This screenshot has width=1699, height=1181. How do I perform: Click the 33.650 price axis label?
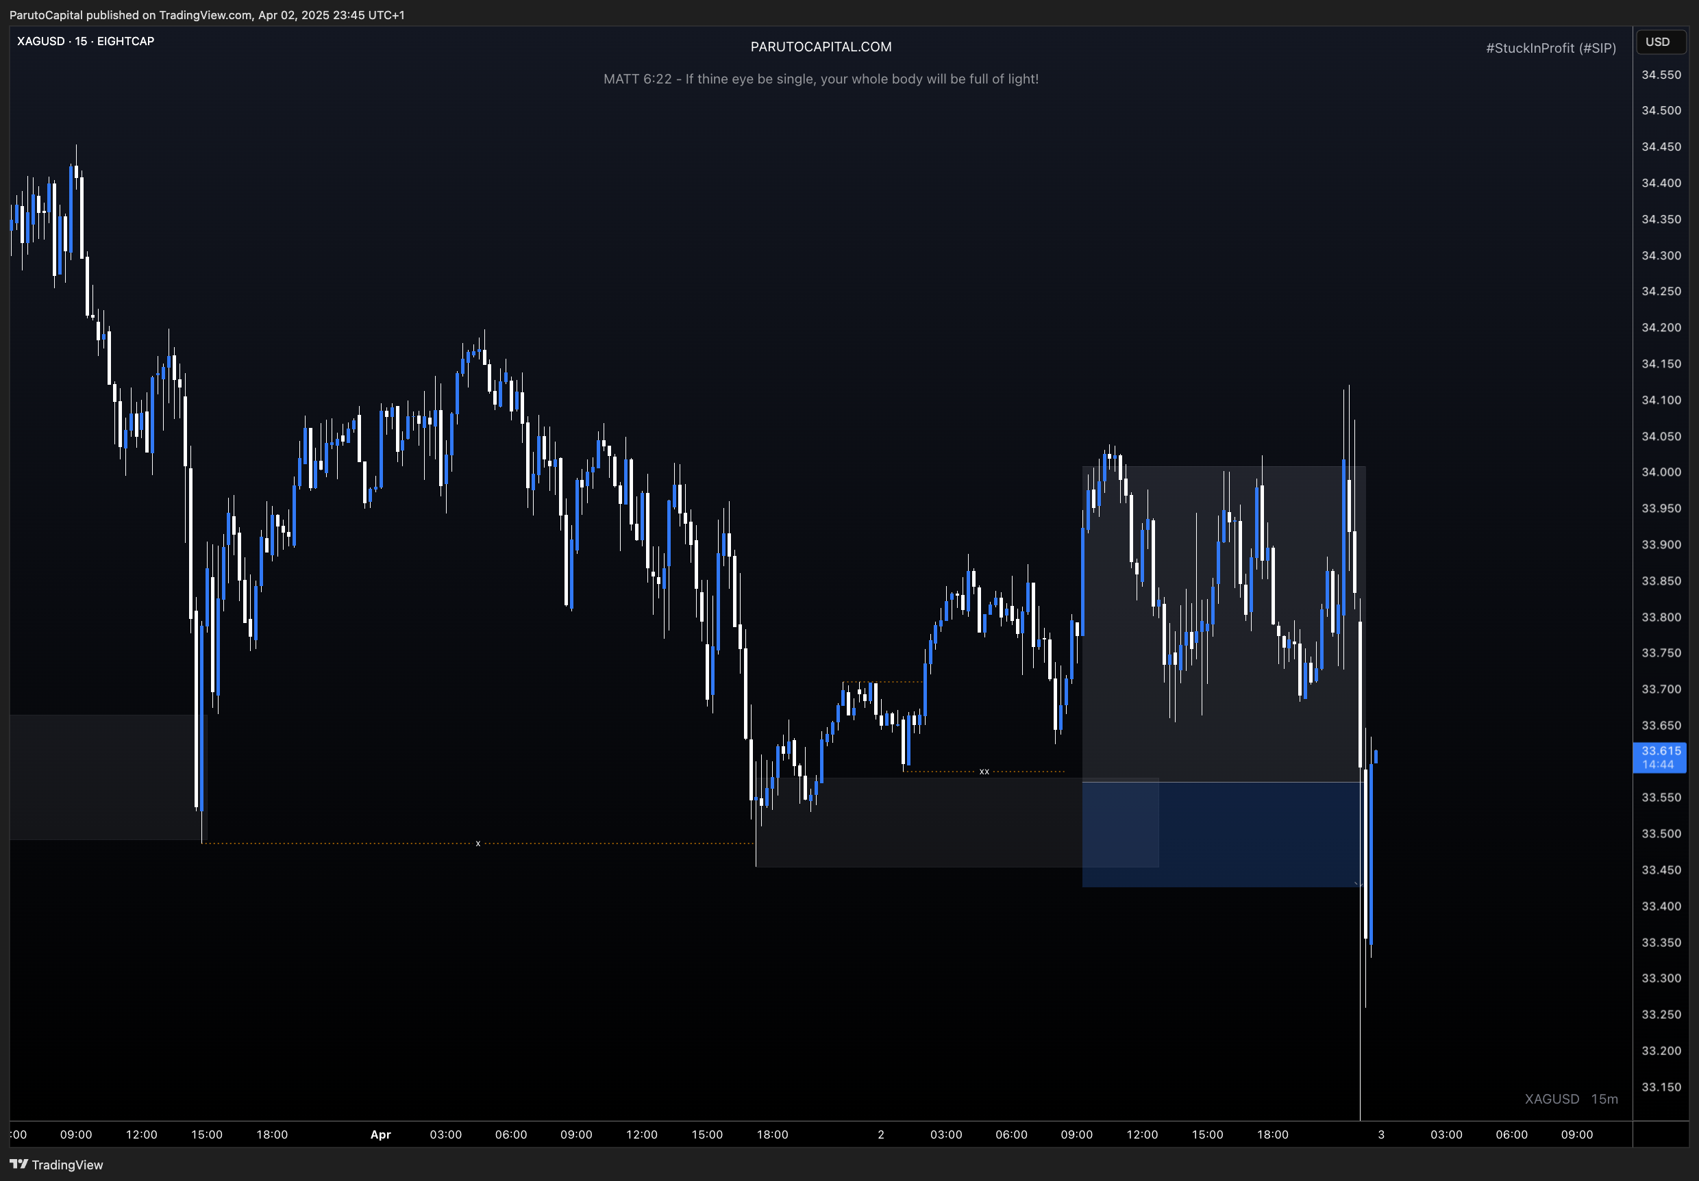(x=1661, y=726)
